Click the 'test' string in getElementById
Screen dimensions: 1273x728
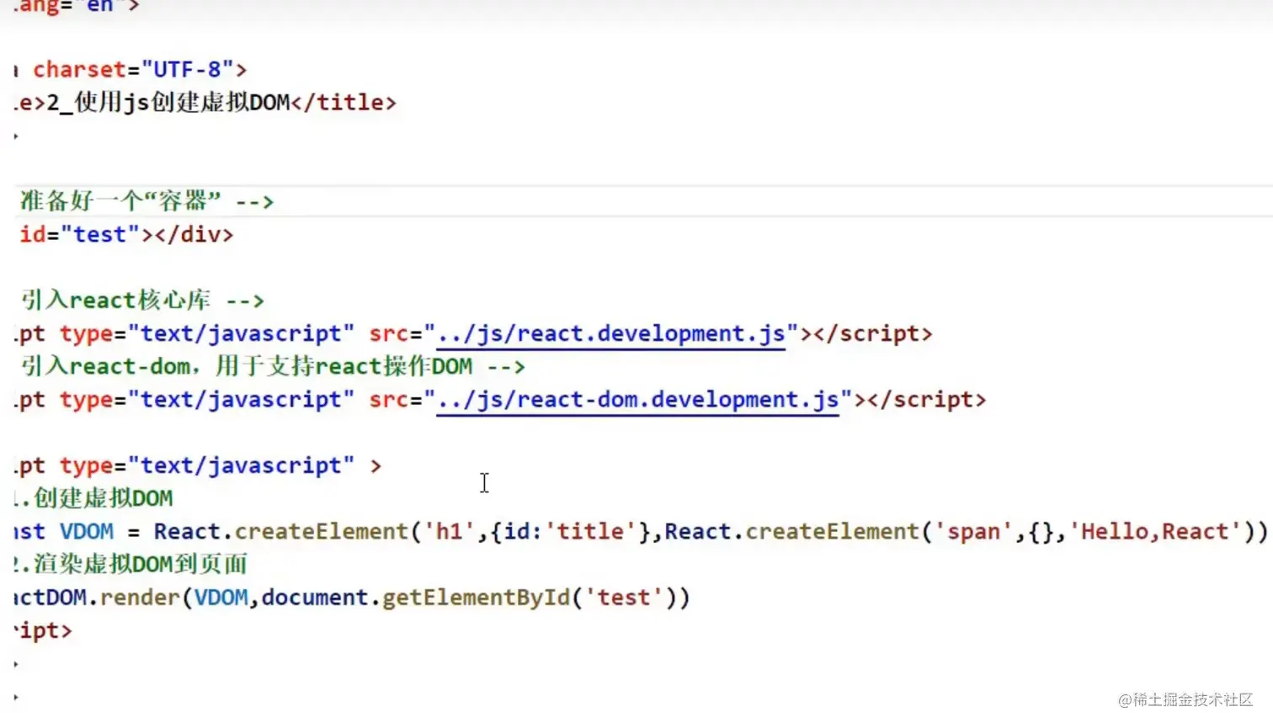tap(623, 598)
